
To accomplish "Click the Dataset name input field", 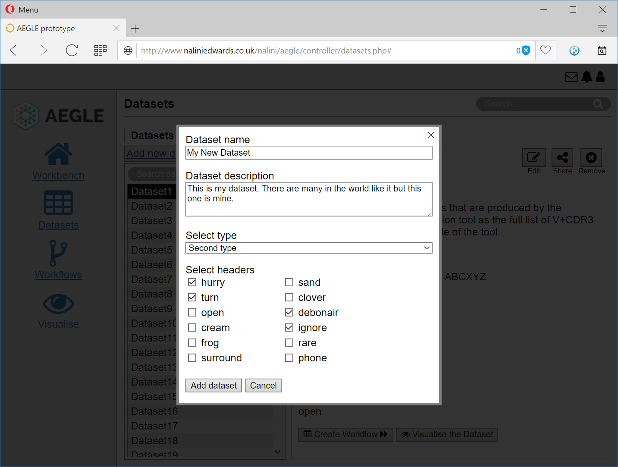I will tap(309, 153).
